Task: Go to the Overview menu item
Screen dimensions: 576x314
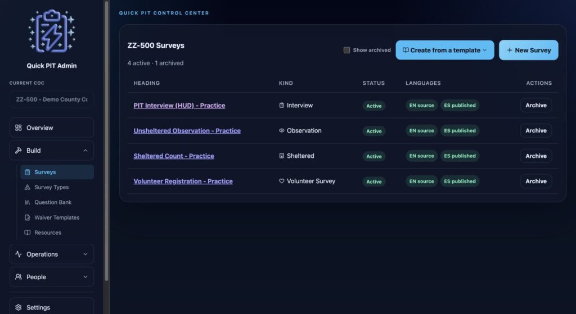Action: [x=51, y=128]
